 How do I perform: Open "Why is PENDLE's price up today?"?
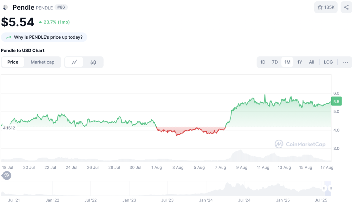[x=44, y=37]
